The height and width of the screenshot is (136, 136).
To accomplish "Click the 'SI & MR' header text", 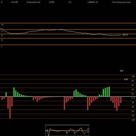I will click(14, 2).
